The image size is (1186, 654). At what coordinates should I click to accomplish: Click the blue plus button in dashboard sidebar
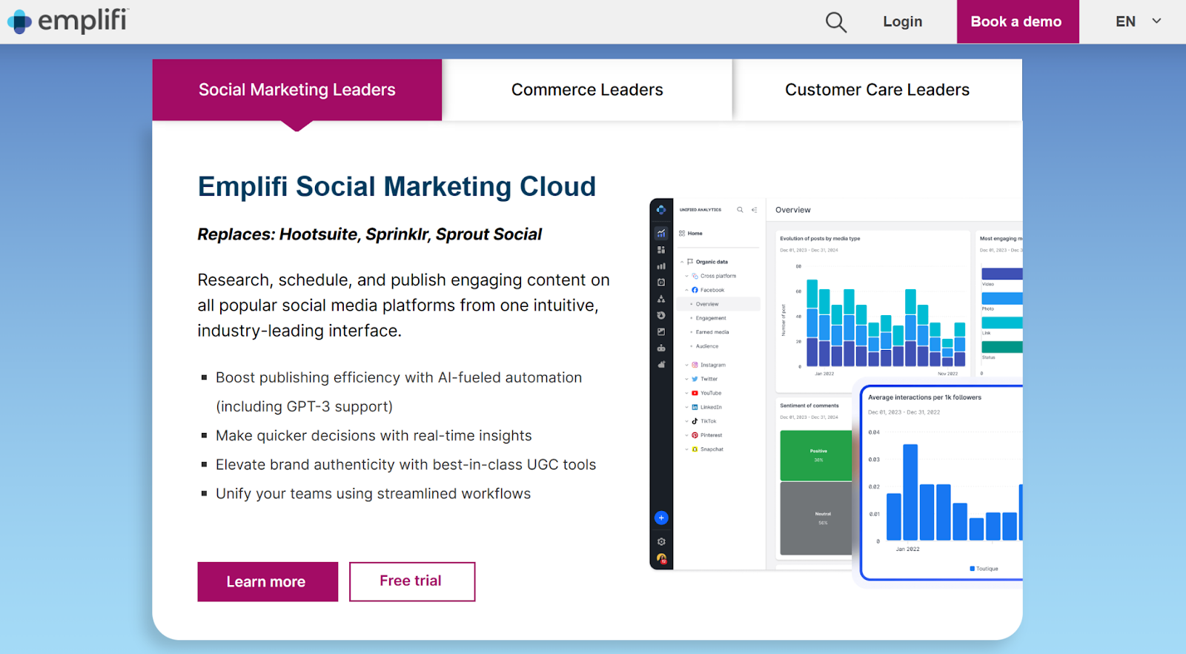tap(661, 518)
